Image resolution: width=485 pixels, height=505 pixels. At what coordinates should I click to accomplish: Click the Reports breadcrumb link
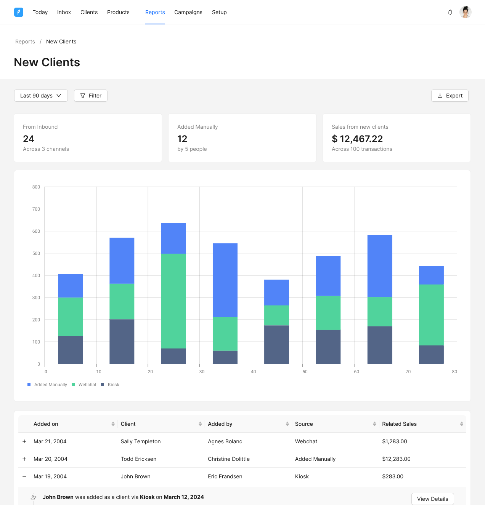[x=25, y=42]
